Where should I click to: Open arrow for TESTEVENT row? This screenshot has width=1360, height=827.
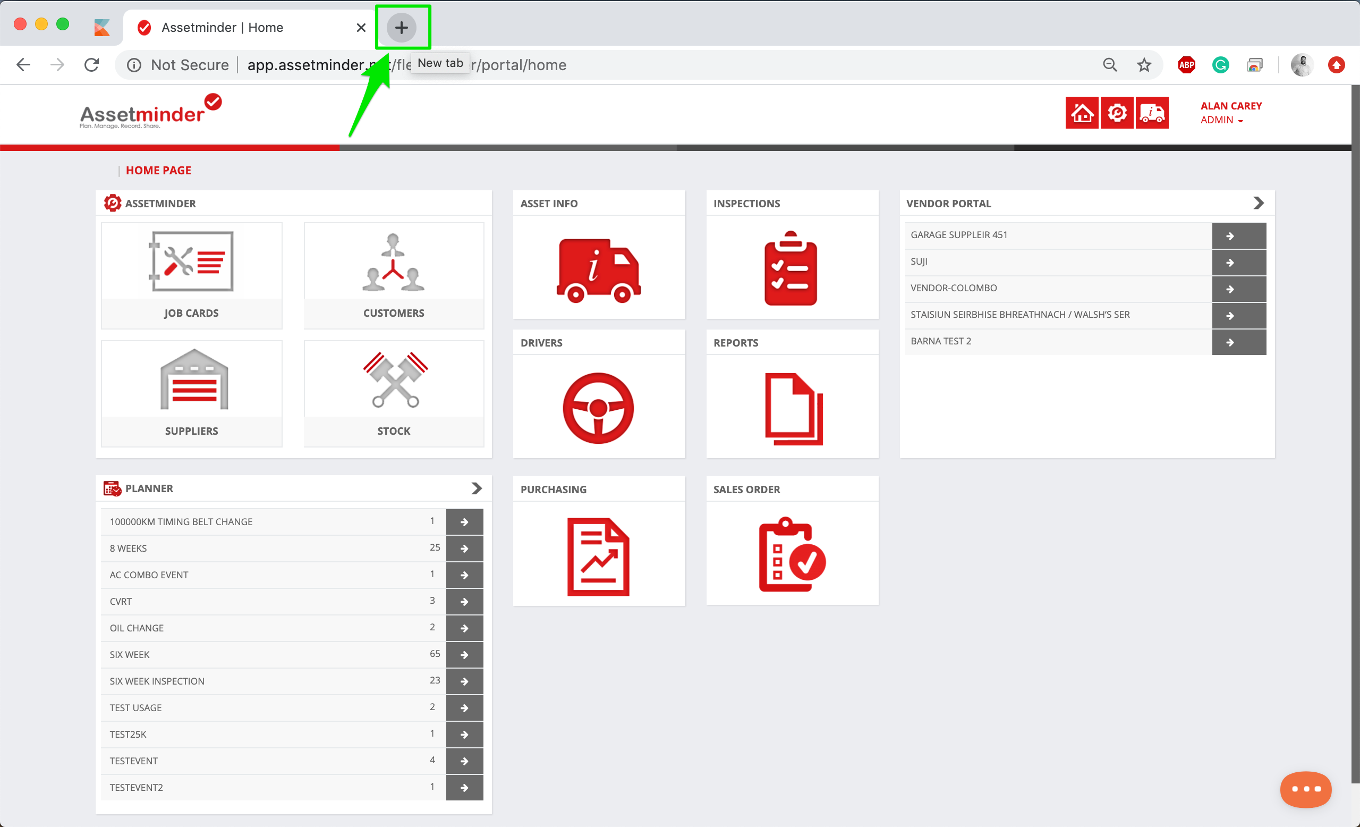click(x=464, y=760)
